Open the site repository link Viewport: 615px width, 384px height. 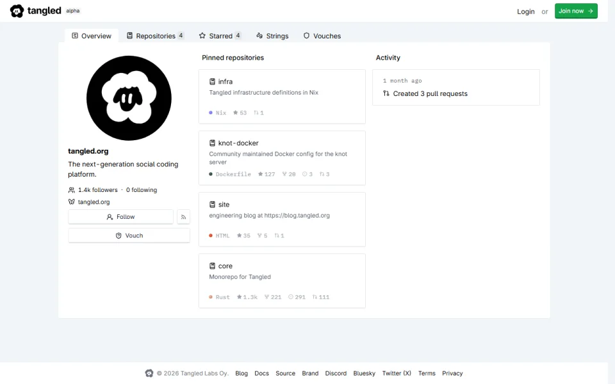click(x=224, y=205)
